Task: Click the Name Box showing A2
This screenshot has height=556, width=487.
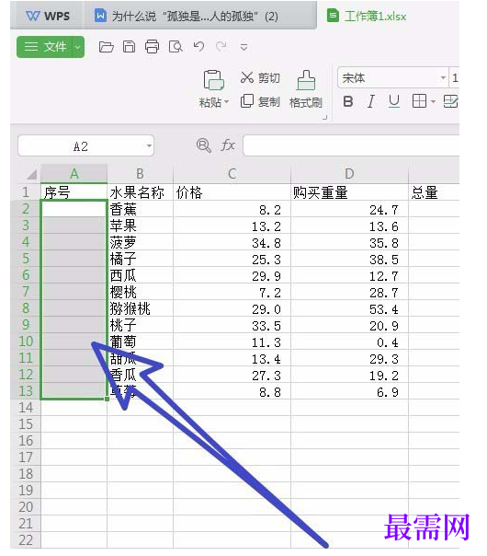Action: tap(81, 145)
